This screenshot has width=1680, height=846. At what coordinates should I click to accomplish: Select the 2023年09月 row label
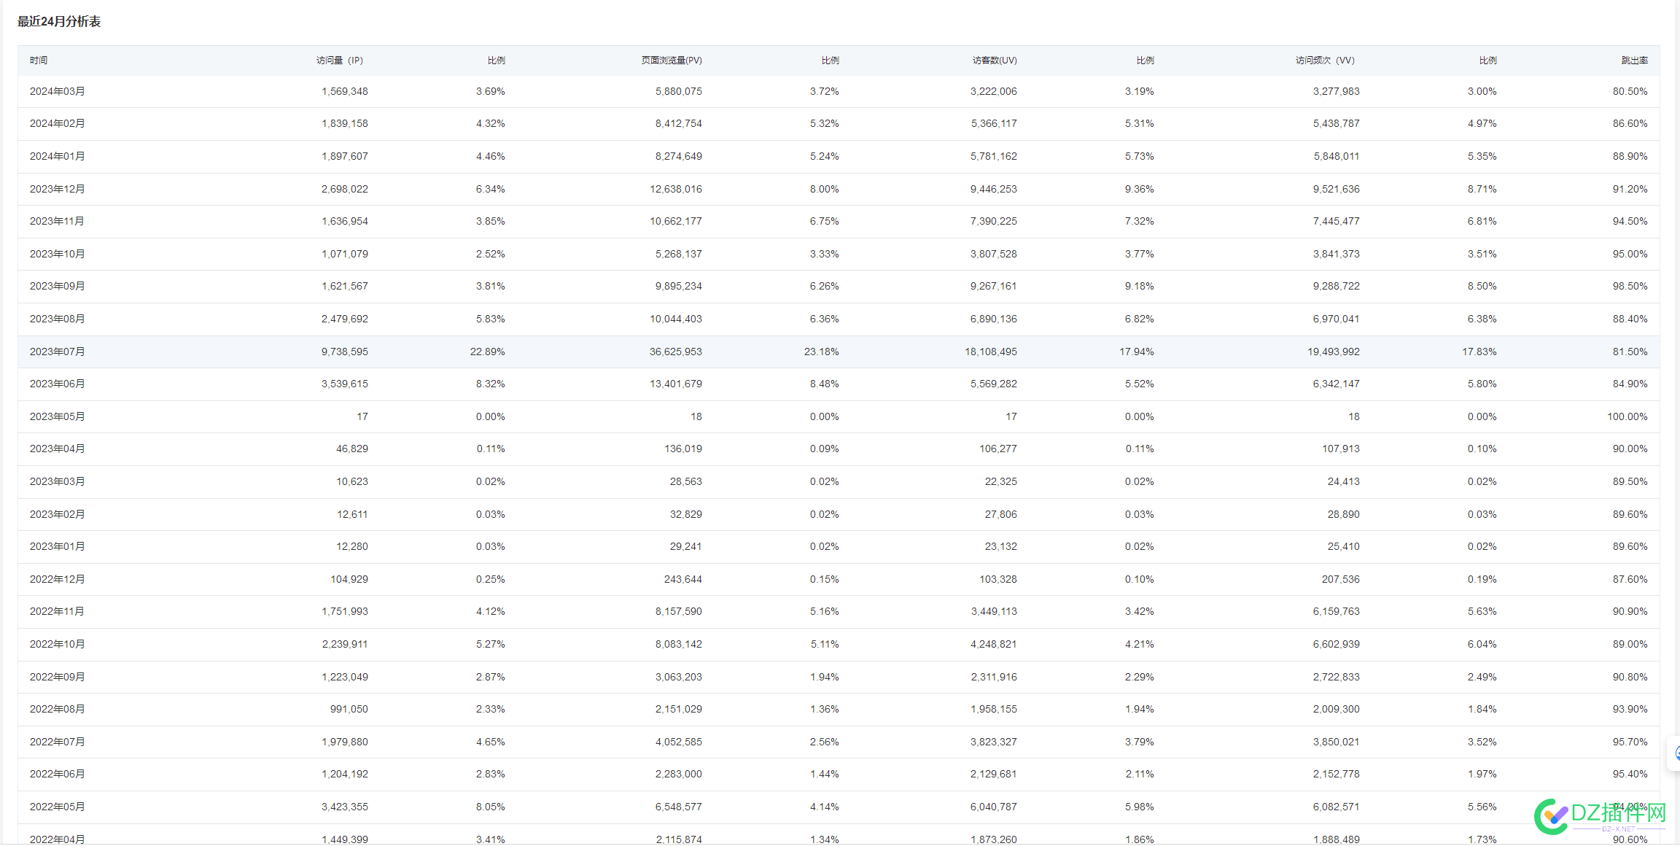coord(57,286)
